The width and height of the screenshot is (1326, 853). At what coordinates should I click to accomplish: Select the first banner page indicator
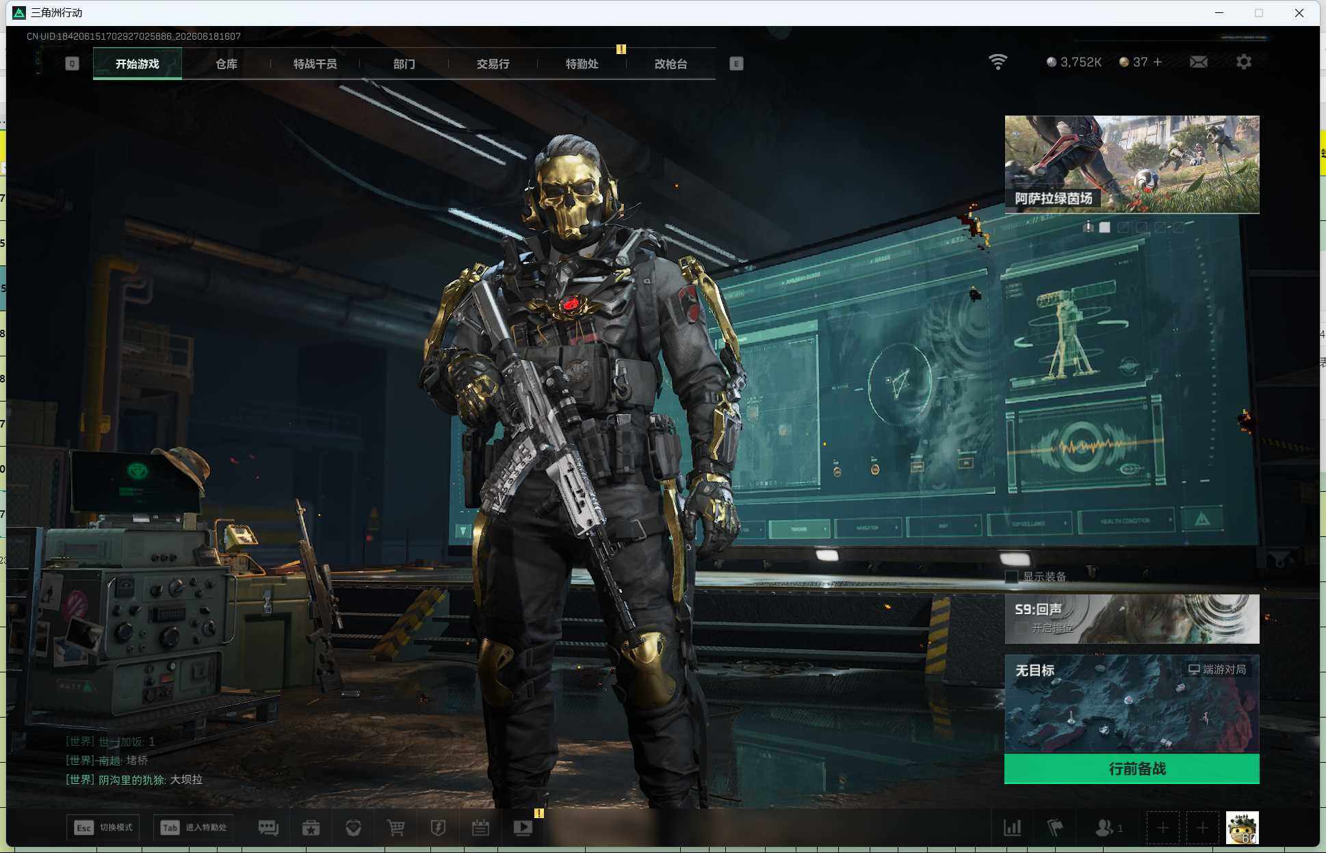tap(1088, 227)
